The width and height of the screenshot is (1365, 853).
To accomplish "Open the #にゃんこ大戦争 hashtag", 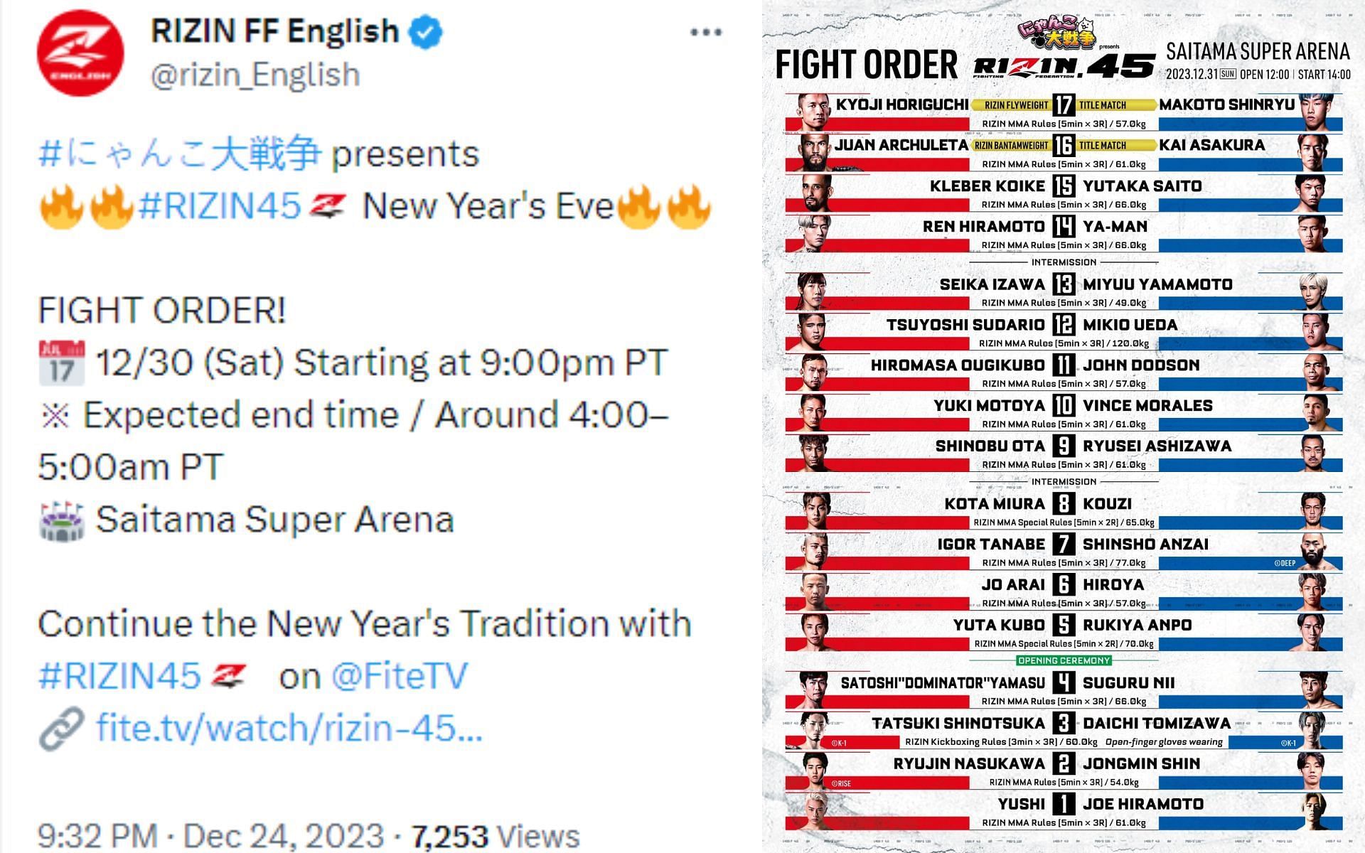I will tap(180, 154).
